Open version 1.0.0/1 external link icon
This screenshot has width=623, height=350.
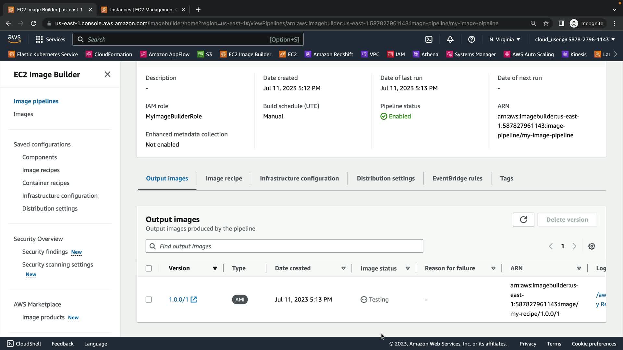(194, 299)
